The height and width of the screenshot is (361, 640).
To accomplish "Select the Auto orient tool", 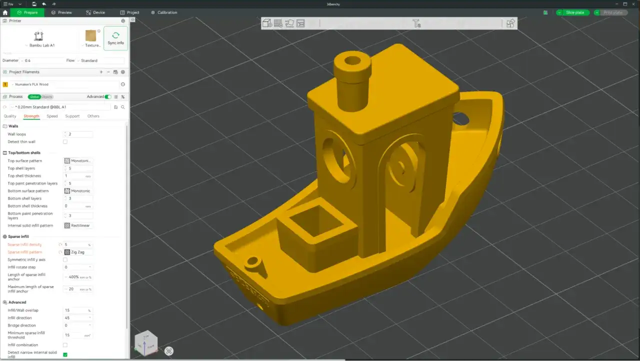I will 289,23.
